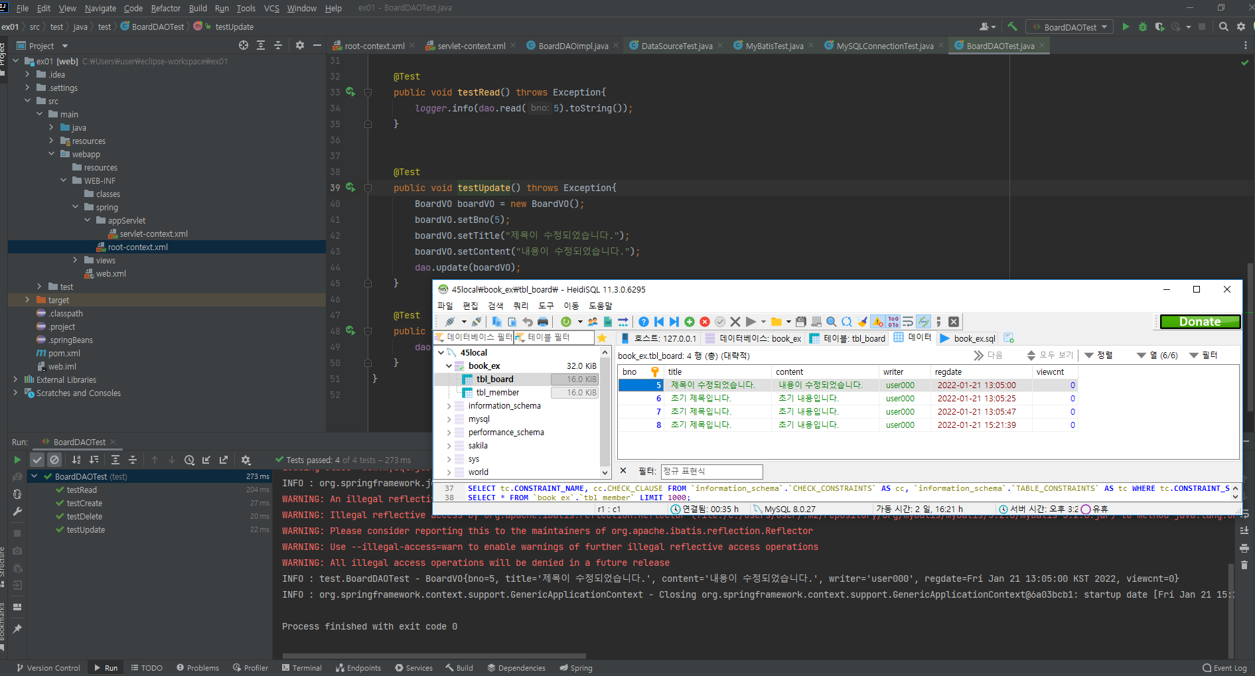1255x676 pixels.
Task: Open Project view type dropdown arrow
Action: click(65, 46)
